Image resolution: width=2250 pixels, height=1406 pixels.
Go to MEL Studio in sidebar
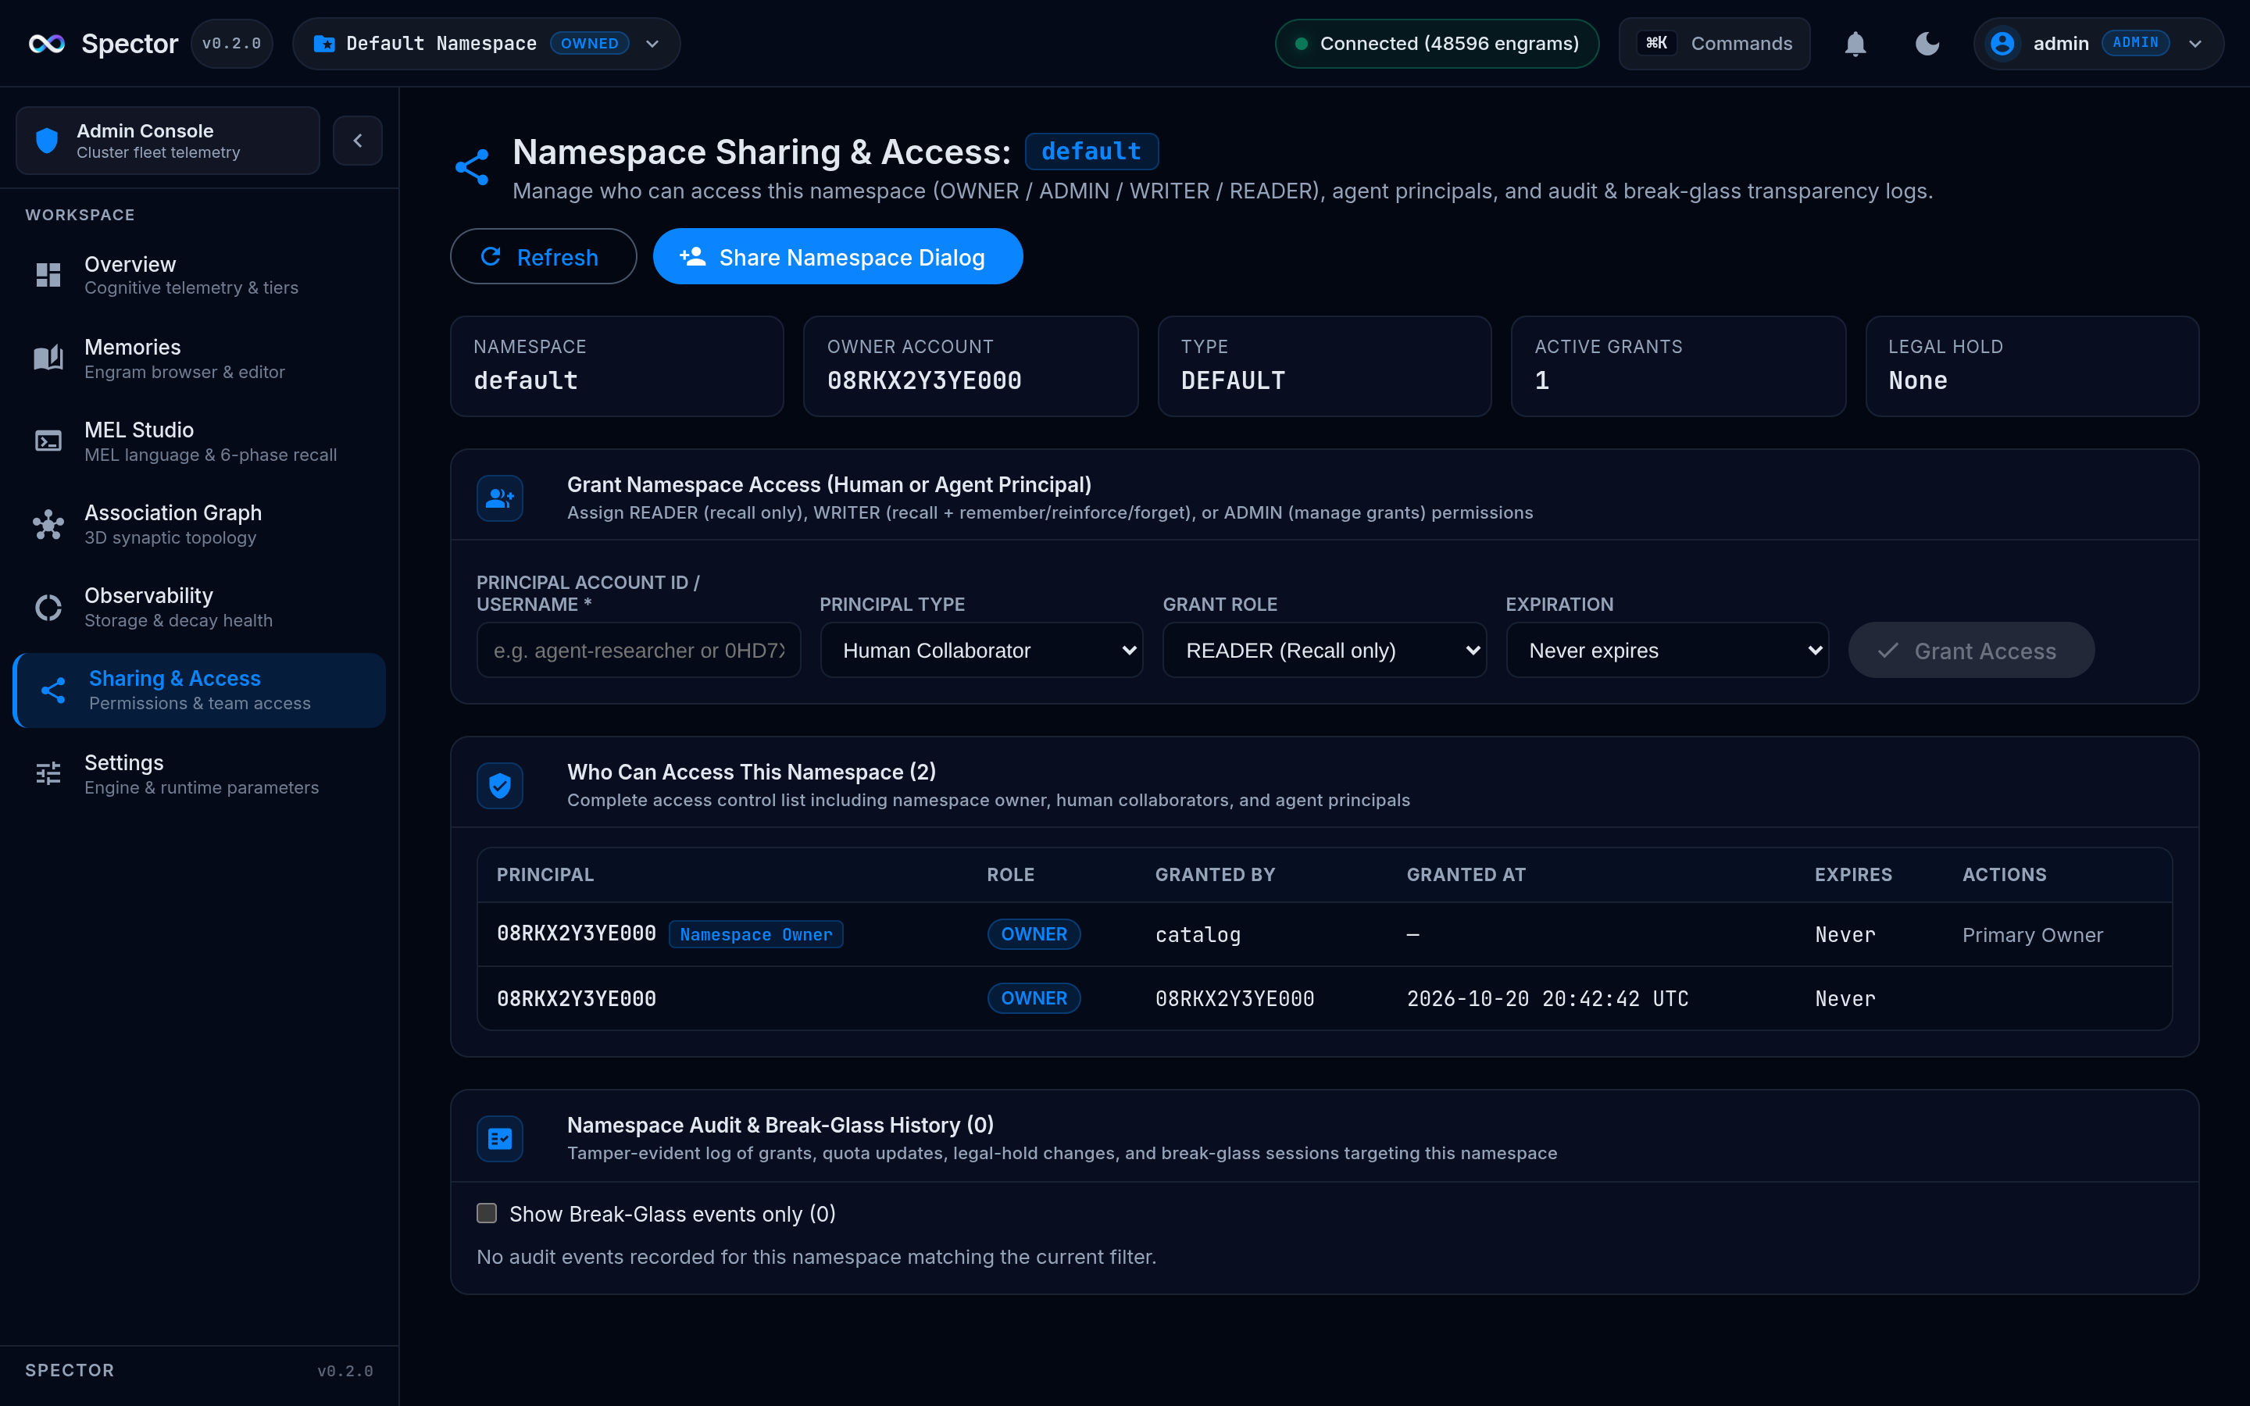coord(199,441)
